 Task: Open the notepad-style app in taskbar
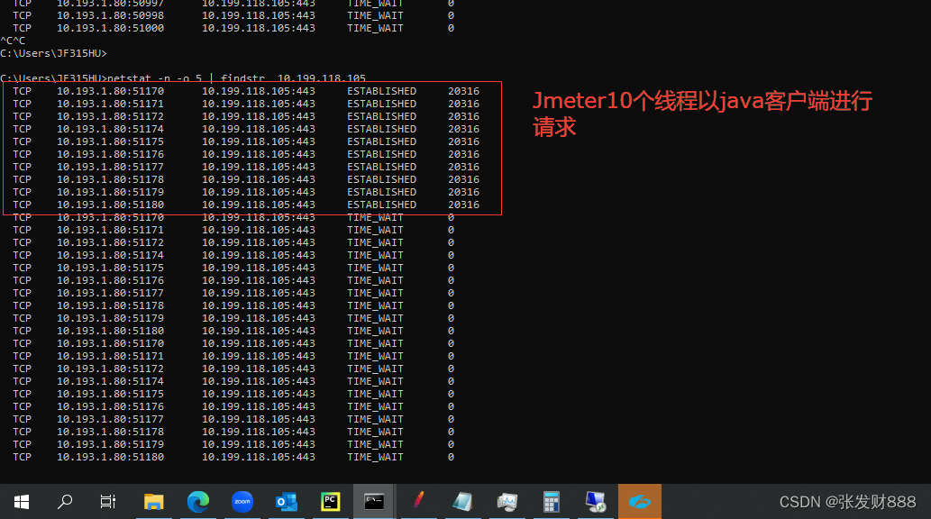pos(462,503)
